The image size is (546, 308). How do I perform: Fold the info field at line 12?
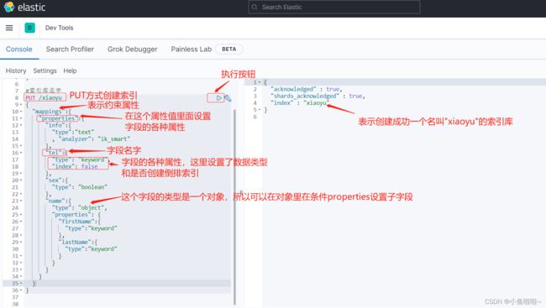[21, 125]
